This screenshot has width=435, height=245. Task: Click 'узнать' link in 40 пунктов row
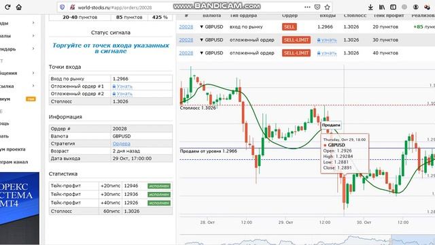click(x=329, y=53)
